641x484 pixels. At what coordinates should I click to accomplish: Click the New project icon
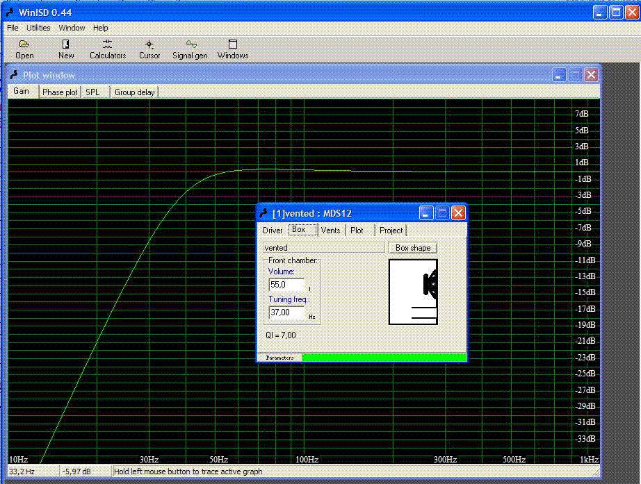click(x=66, y=44)
